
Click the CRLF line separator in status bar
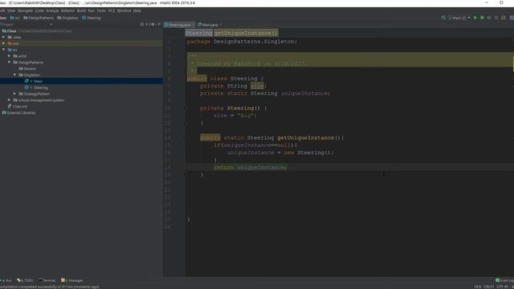[489, 287]
